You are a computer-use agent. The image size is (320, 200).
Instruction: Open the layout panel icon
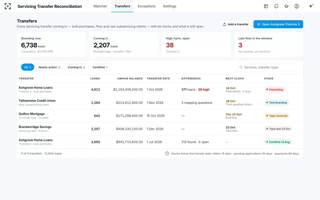click(266, 6)
